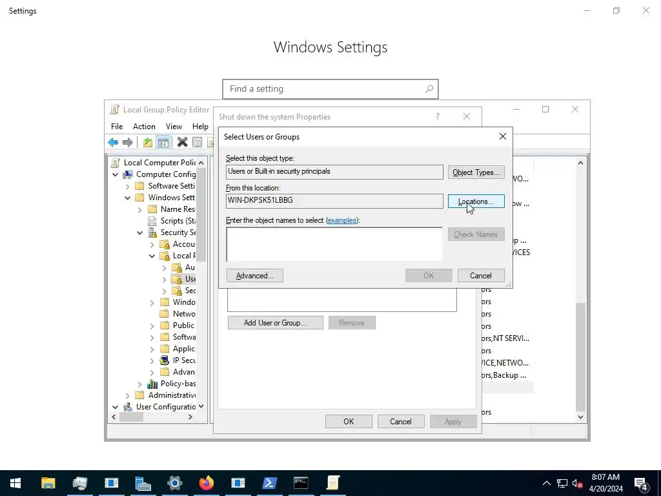This screenshot has height=496, width=661.
Task: Click the taskbar clock showing 8:07 AM
Action: point(605,483)
